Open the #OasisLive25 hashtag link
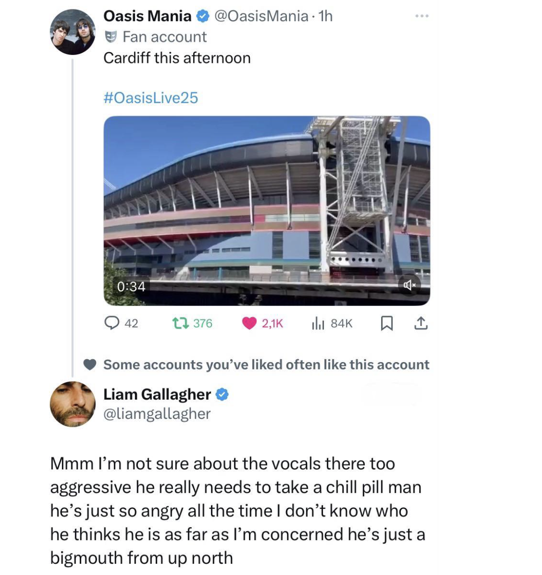The width and height of the screenshot is (542, 575). tap(151, 98)
